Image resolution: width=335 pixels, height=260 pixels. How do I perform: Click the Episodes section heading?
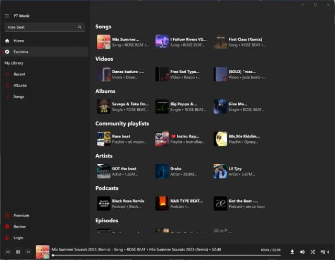[x=107, y=221]
